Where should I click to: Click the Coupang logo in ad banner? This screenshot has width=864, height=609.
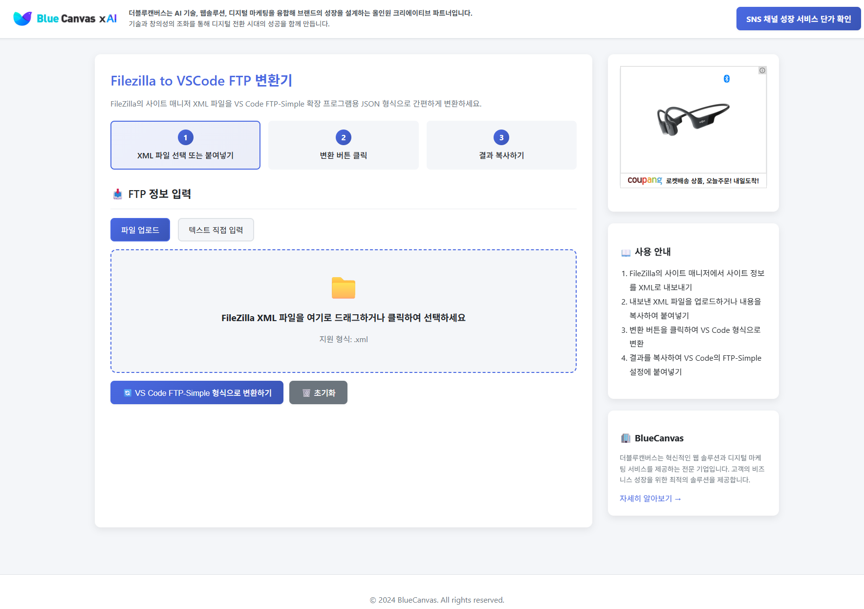(x=644, y=180)
